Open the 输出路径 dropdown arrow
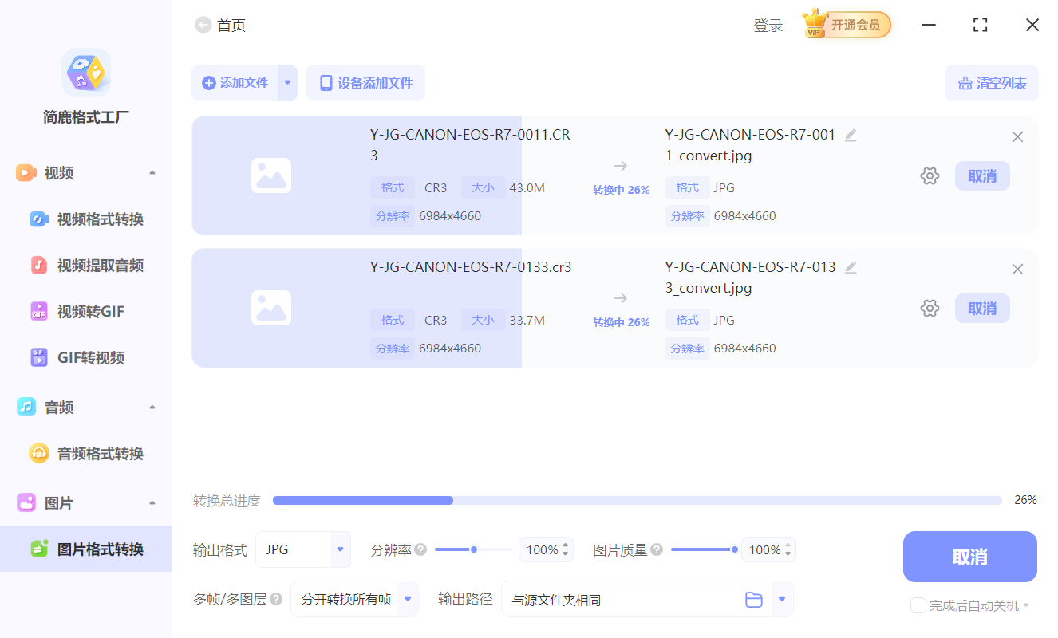 (783, 599)
